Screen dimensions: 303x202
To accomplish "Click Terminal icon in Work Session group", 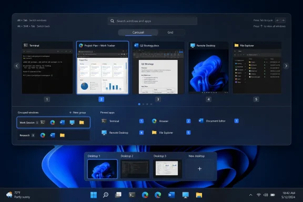I will pyautogui.click(x=43, y=123).
